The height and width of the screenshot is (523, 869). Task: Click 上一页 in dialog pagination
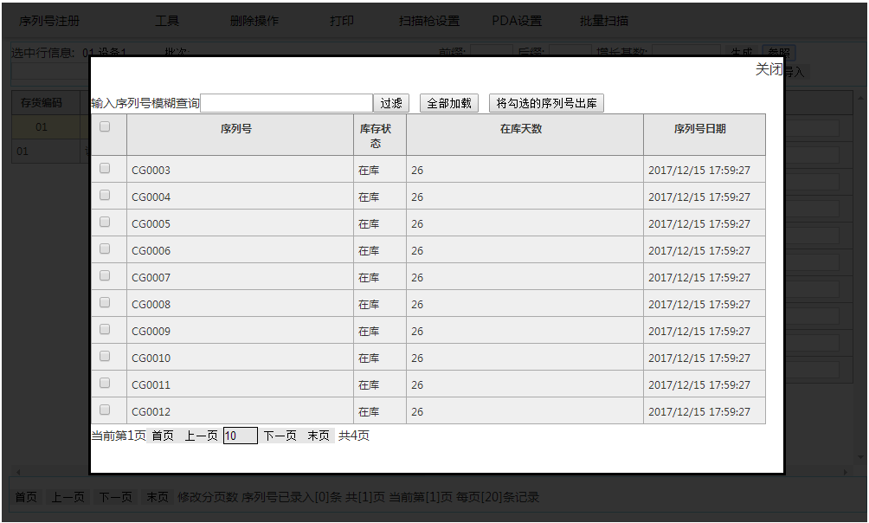201,436
